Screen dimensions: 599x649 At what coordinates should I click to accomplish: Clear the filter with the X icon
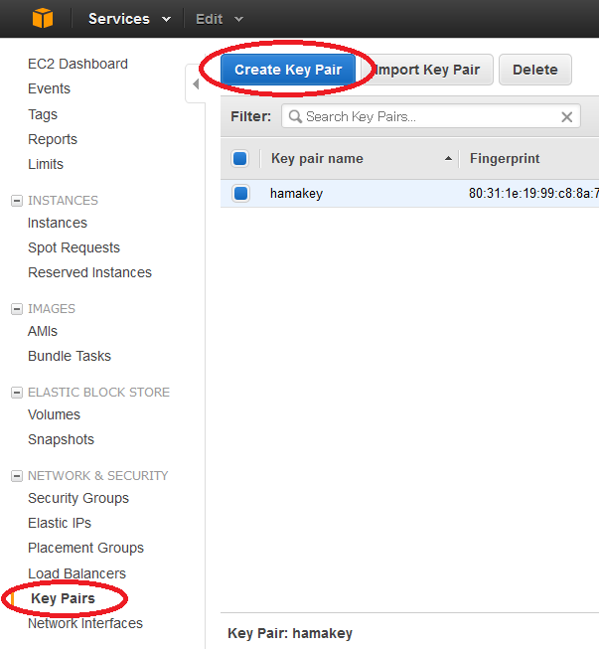click(x=567, y=117)
